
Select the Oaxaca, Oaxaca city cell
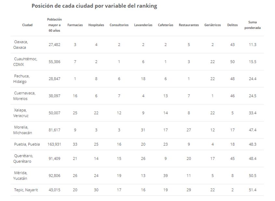pos(21,45)
